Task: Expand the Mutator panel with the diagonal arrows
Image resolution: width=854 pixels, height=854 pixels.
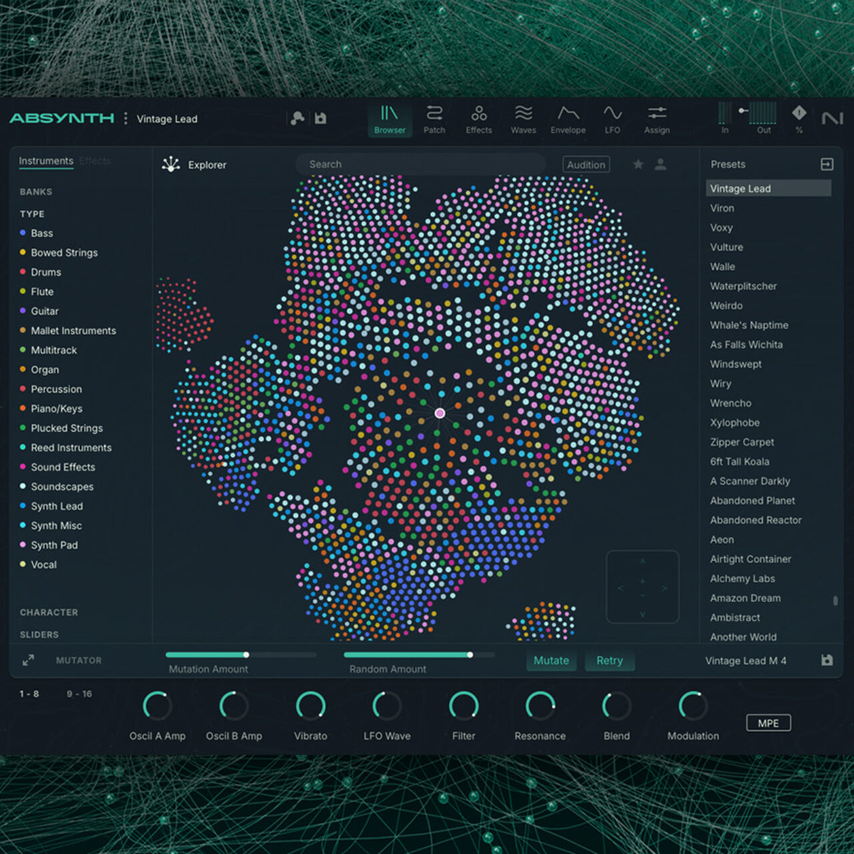Action: point(28,660)
